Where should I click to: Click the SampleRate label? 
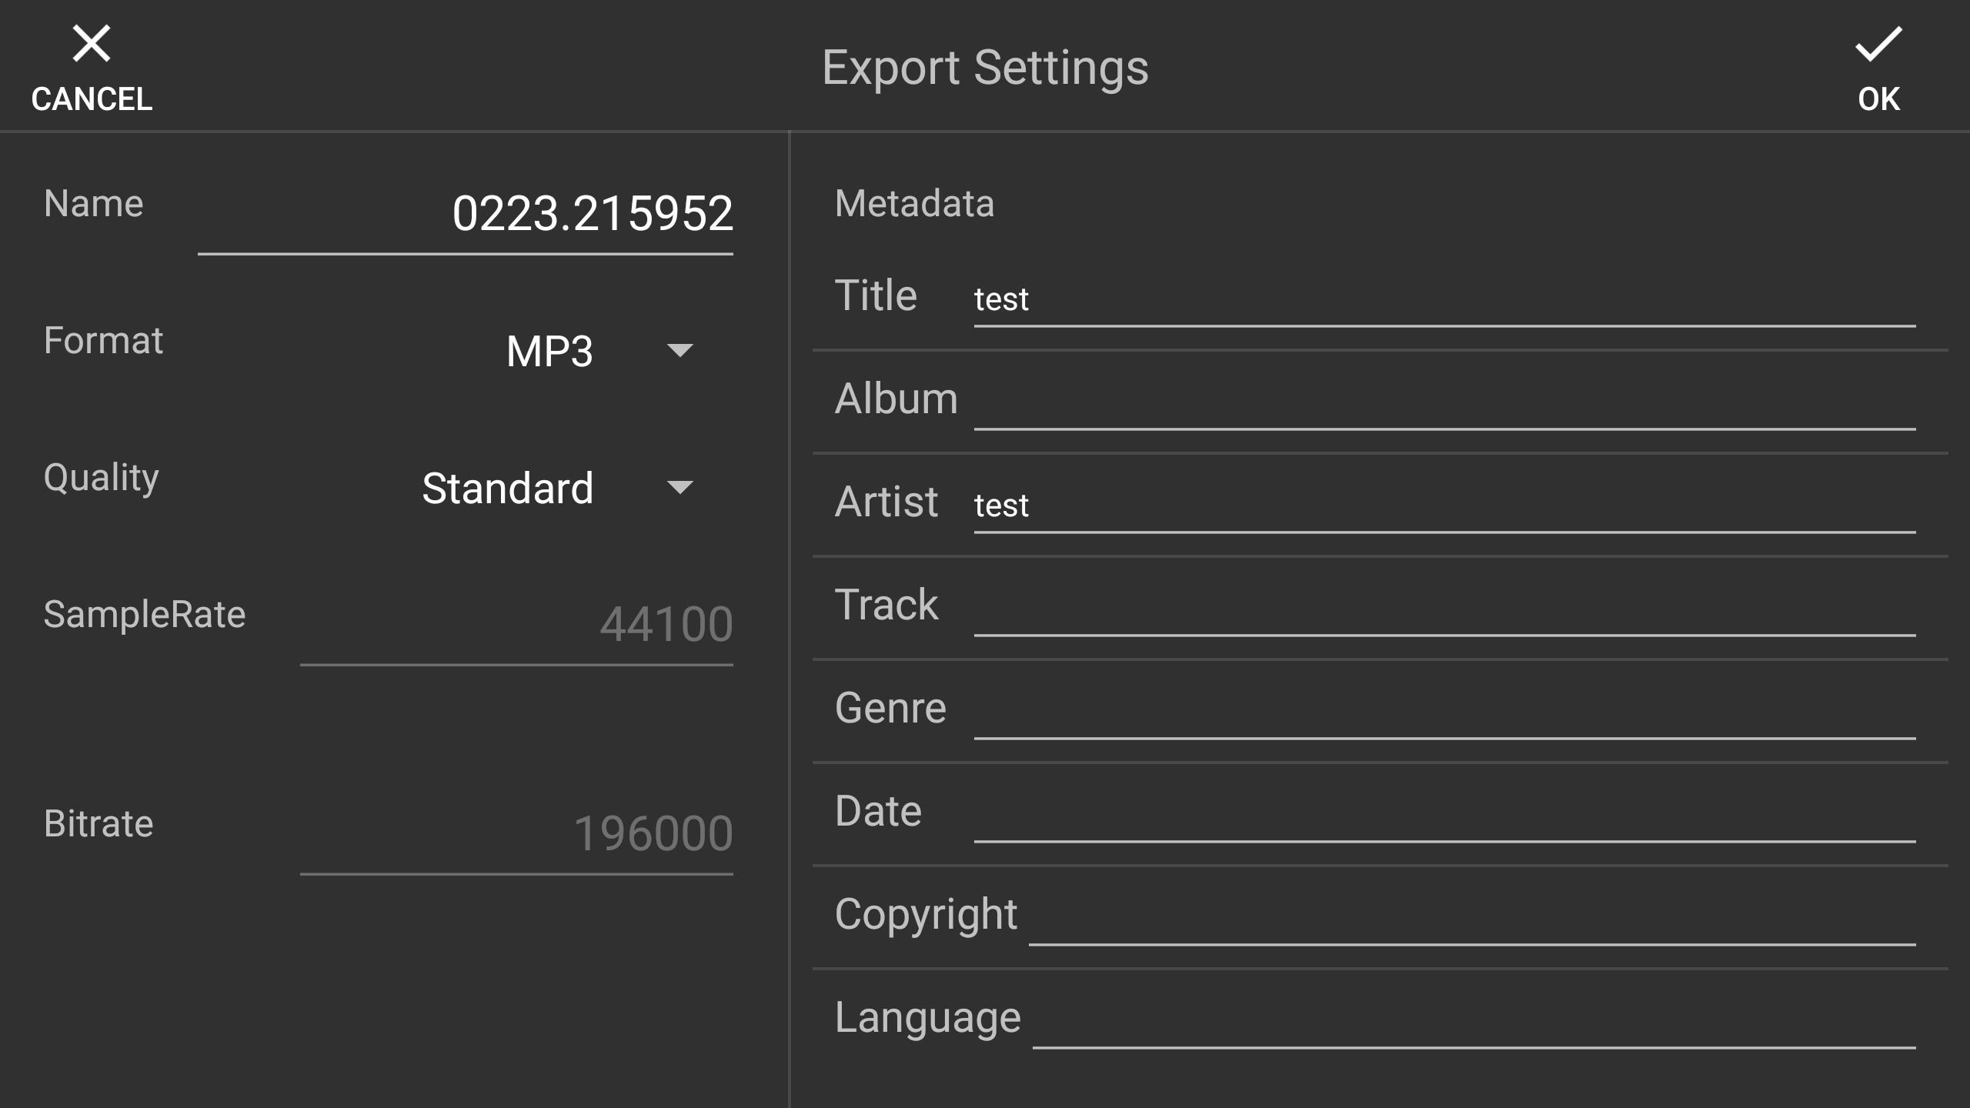tap(145, 615)
